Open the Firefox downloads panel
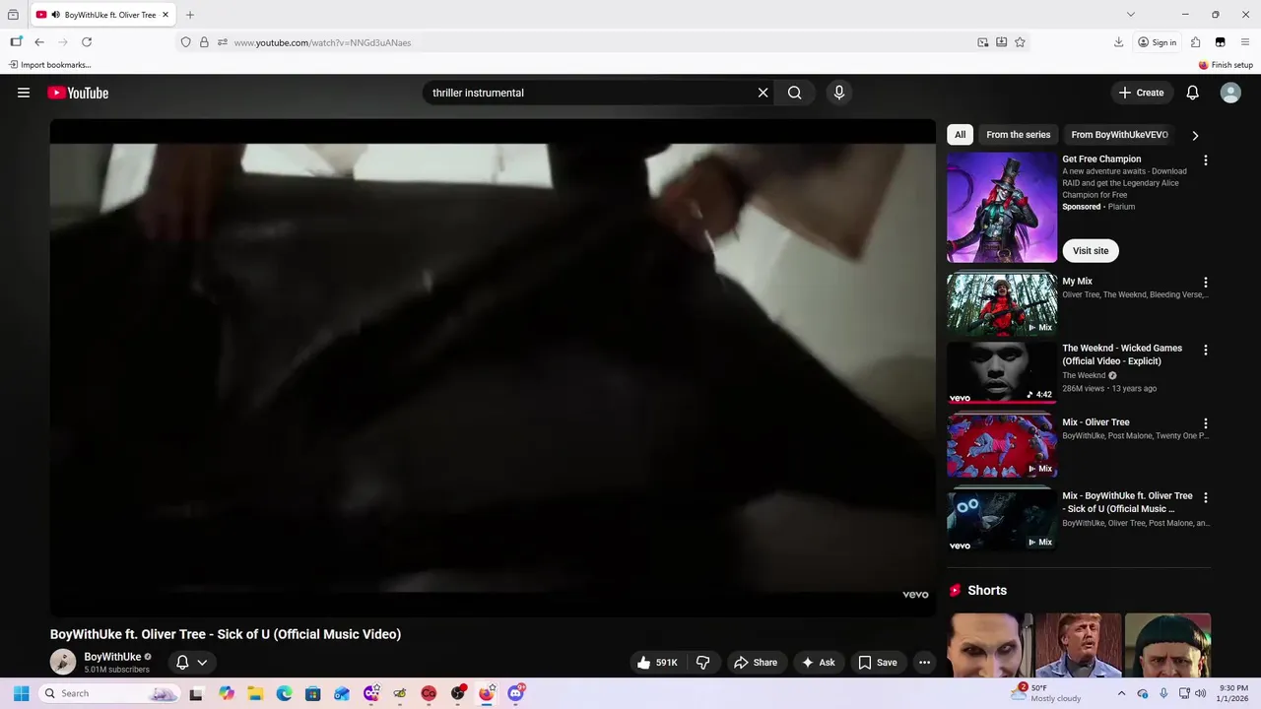This screenshot has width=1261, height=709. coord(1118,42)
